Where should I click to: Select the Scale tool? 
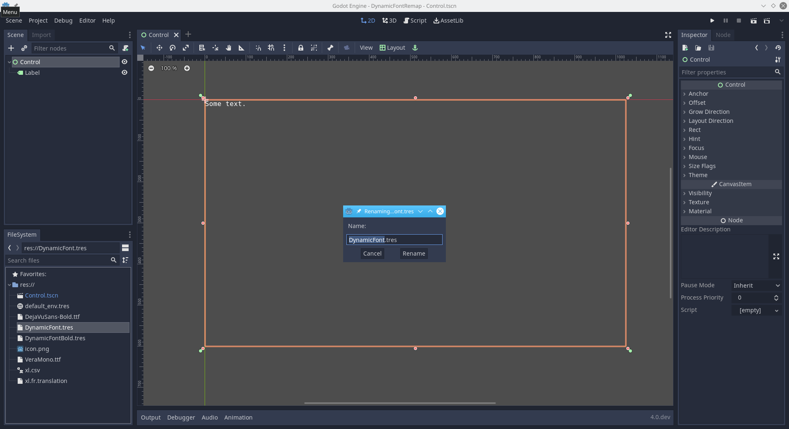pos(186,48)
